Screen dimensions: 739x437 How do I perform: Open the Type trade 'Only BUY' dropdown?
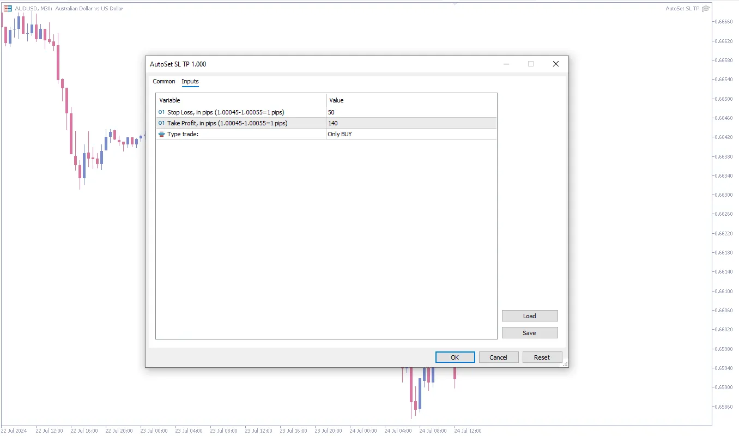click(x=411, y=134)
